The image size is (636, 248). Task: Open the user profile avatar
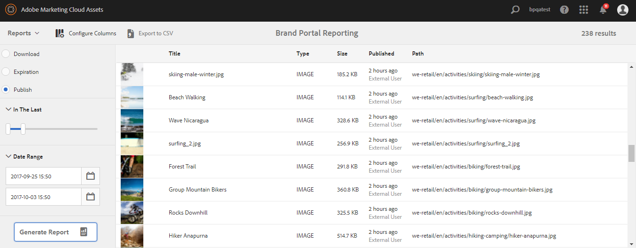click(x=623, y=10)
